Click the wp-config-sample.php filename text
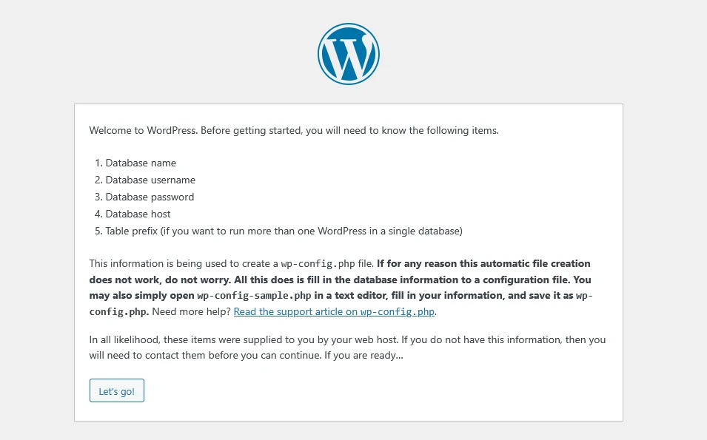This screenshot has height=440, width=707. coord(241,295)
